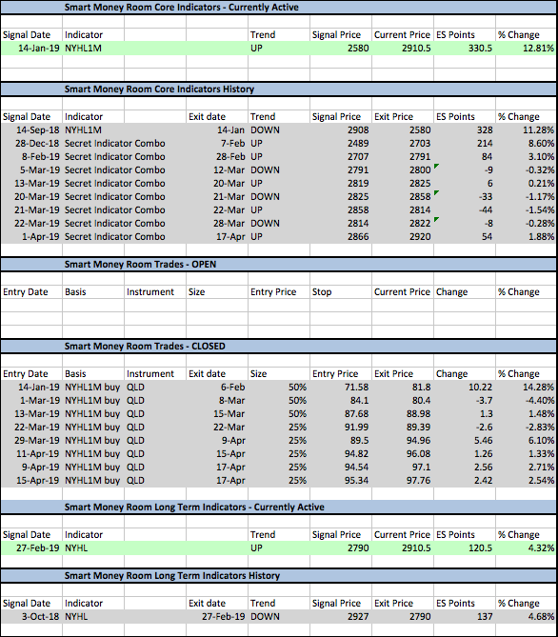Click green comment marker on 2800 exit price
This screenshot has width=558, height=637.
[x=436, y=166]
